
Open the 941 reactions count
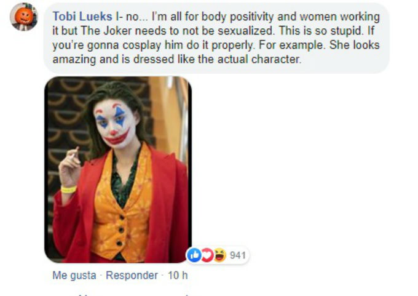coord(237,255)
